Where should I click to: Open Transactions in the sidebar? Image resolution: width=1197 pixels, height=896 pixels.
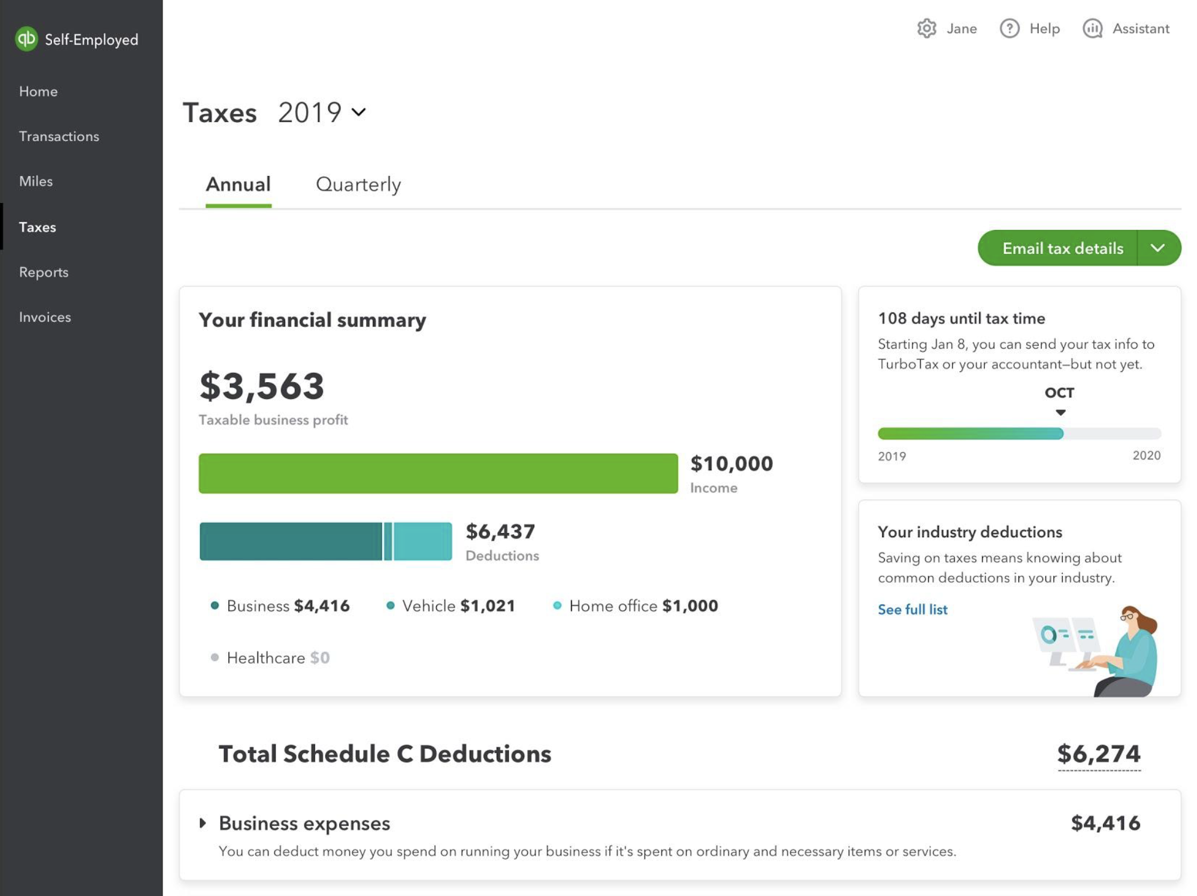[x=59, y=137]
